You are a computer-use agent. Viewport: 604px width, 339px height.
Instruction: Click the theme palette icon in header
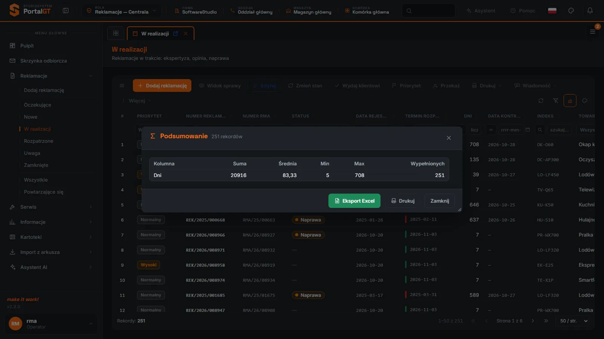pyautogui.click(x=571, y=11)
